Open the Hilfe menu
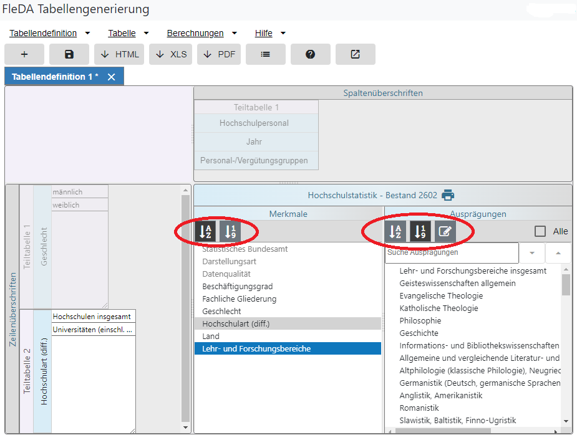 pyautogui.click(x=270, y=33)
